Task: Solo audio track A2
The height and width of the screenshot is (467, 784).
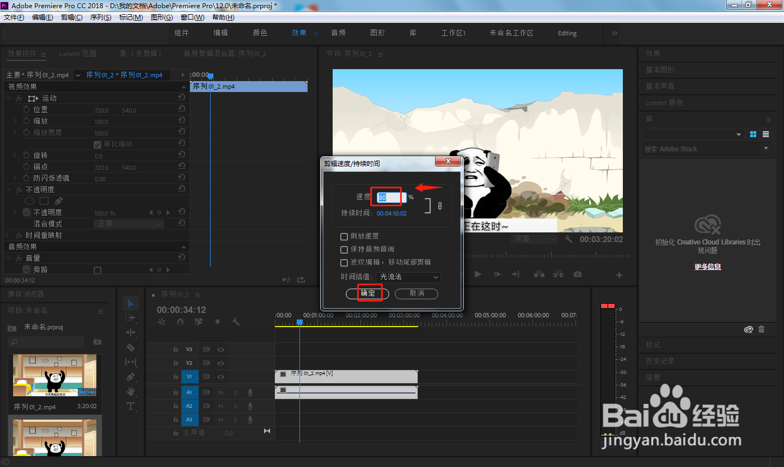Action: point(236,406)
